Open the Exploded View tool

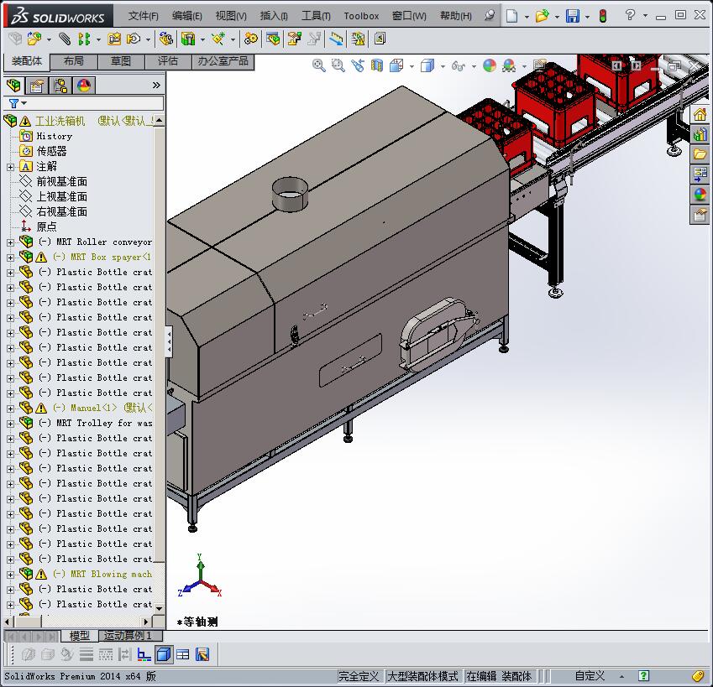[292, 39]
